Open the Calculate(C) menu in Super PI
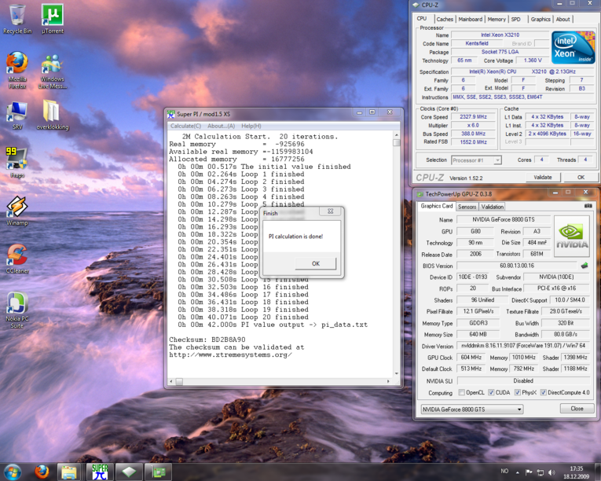The image size is (601, 481). point(185,126)
